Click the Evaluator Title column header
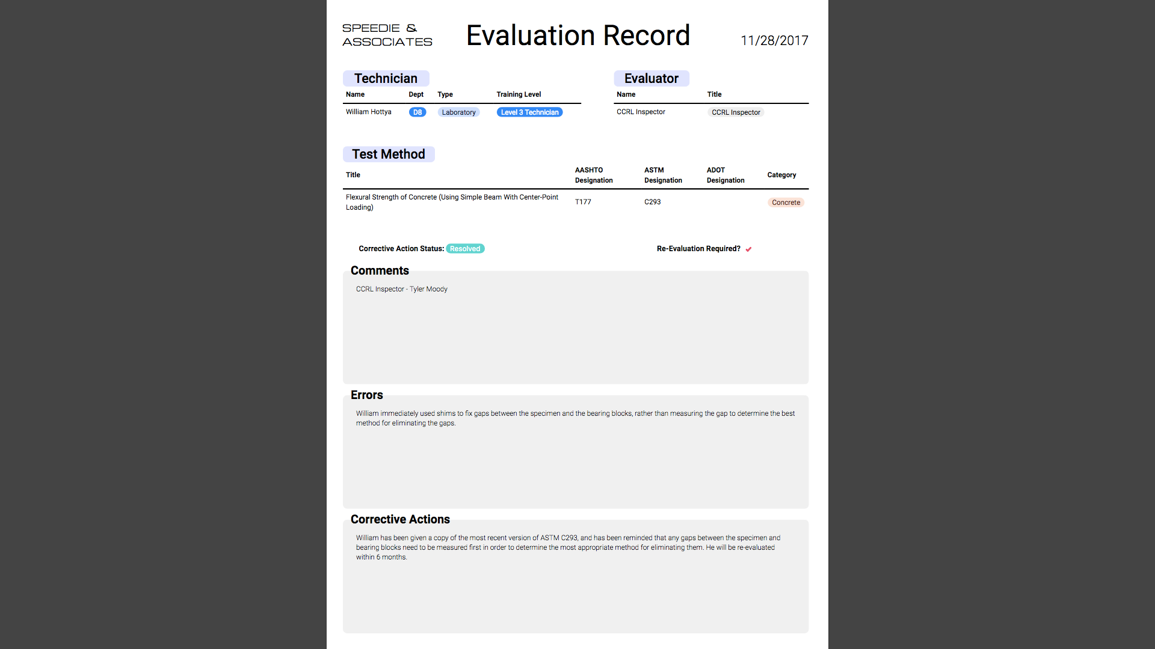 point(714,94)
